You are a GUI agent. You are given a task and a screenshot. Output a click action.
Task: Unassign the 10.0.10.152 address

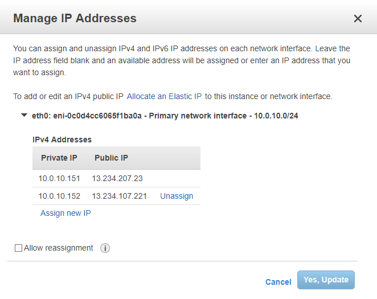tap(177, 196)
